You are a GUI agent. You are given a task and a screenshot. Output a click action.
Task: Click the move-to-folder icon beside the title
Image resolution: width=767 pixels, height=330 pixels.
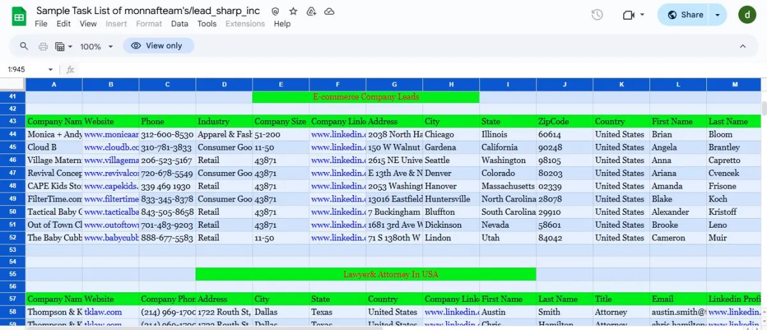tap(311, 12)
